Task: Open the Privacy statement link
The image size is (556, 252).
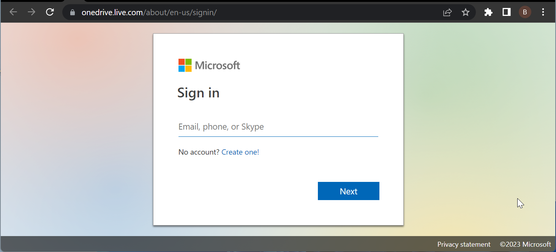Action: click(x=464, y=244)
